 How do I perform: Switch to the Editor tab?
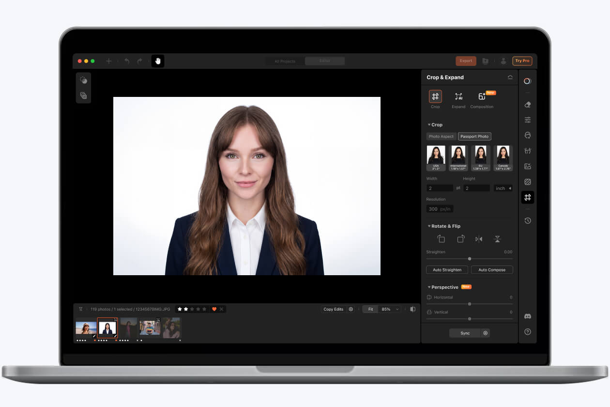[x=325, y=61]
